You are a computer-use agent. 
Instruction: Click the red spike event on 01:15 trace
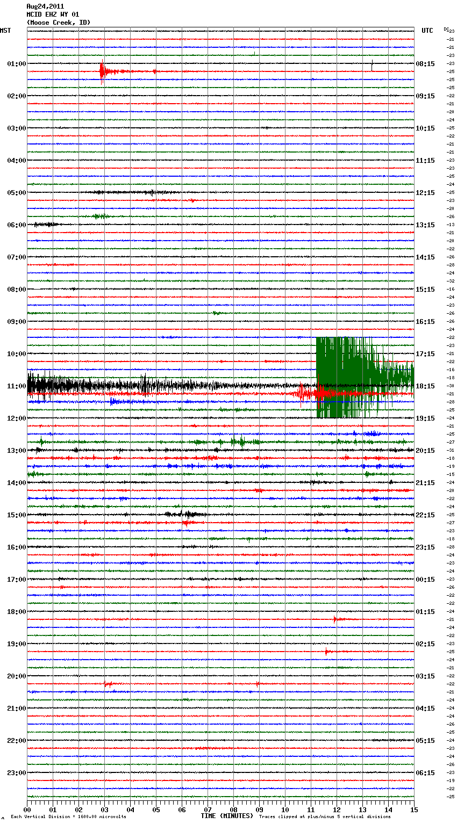pyautogui.click(x=102, y=71)
